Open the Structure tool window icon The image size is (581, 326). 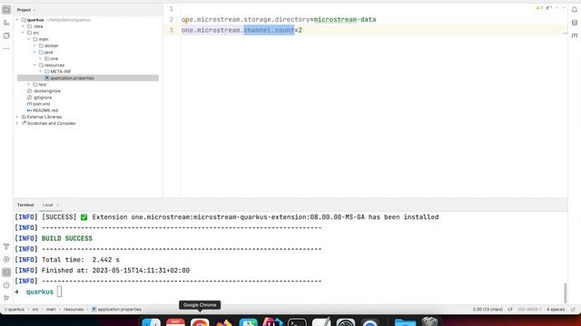pos(6,23)
